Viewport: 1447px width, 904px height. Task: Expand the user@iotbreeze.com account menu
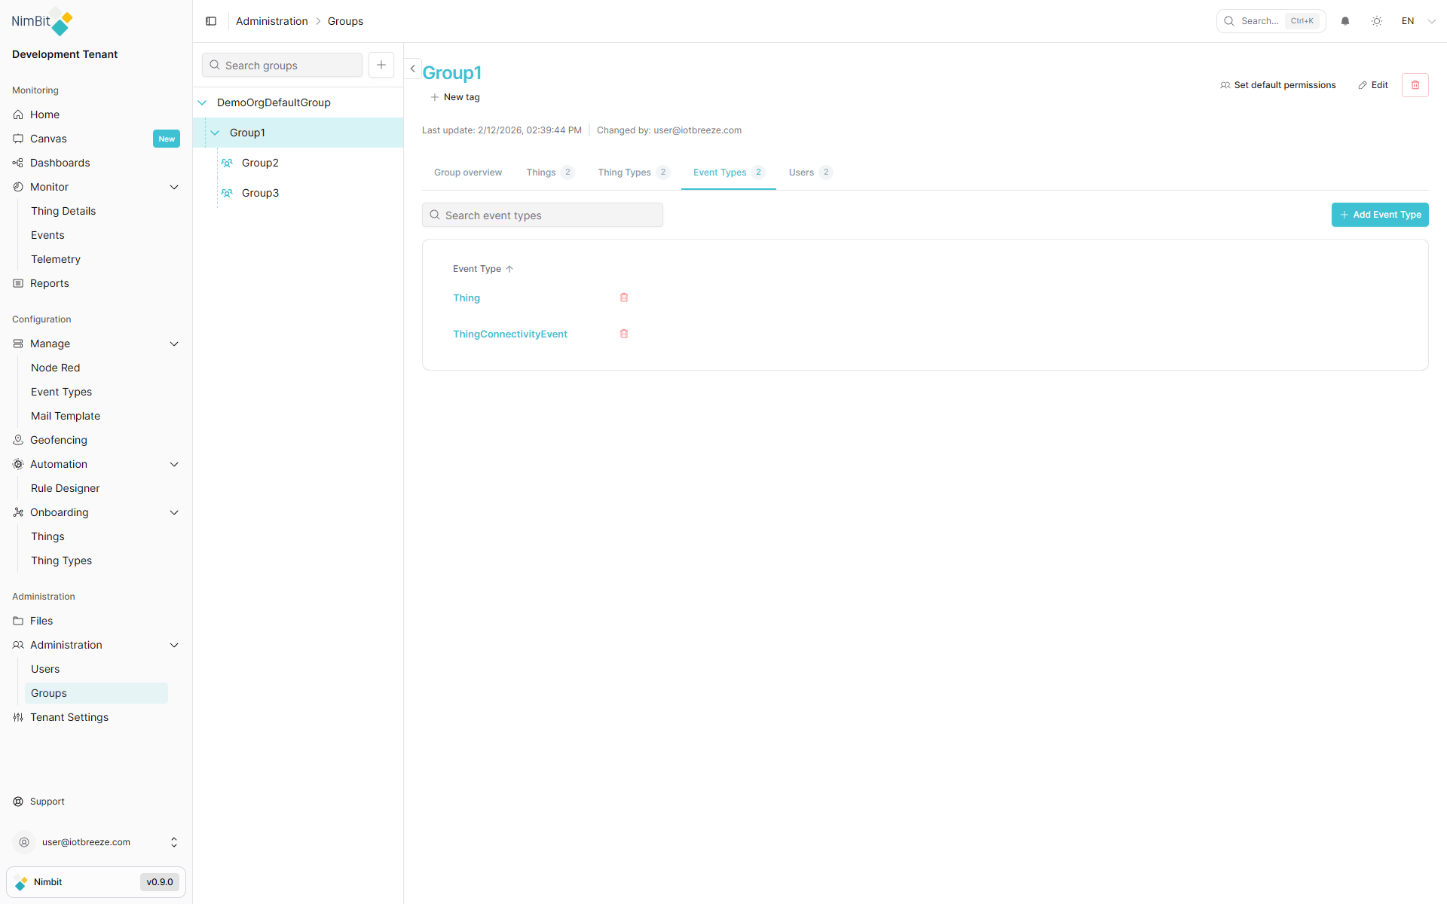174,842
